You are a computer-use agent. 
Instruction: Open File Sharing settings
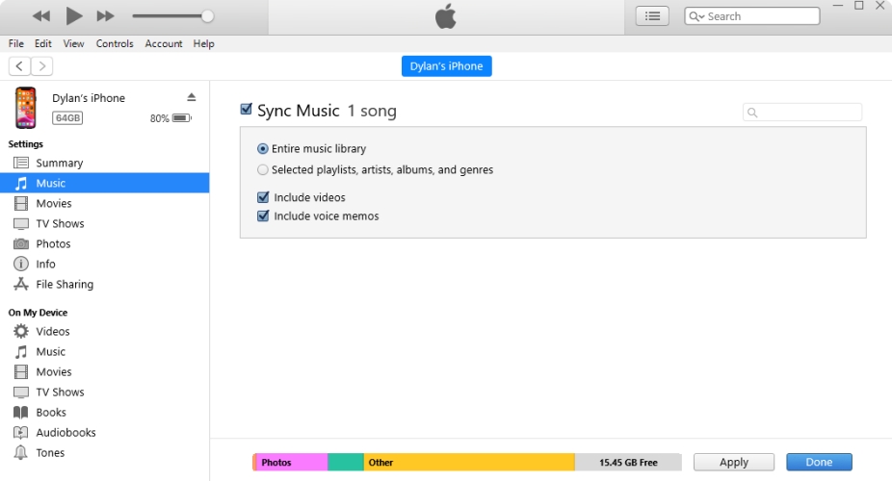click(x=105, y=284)
